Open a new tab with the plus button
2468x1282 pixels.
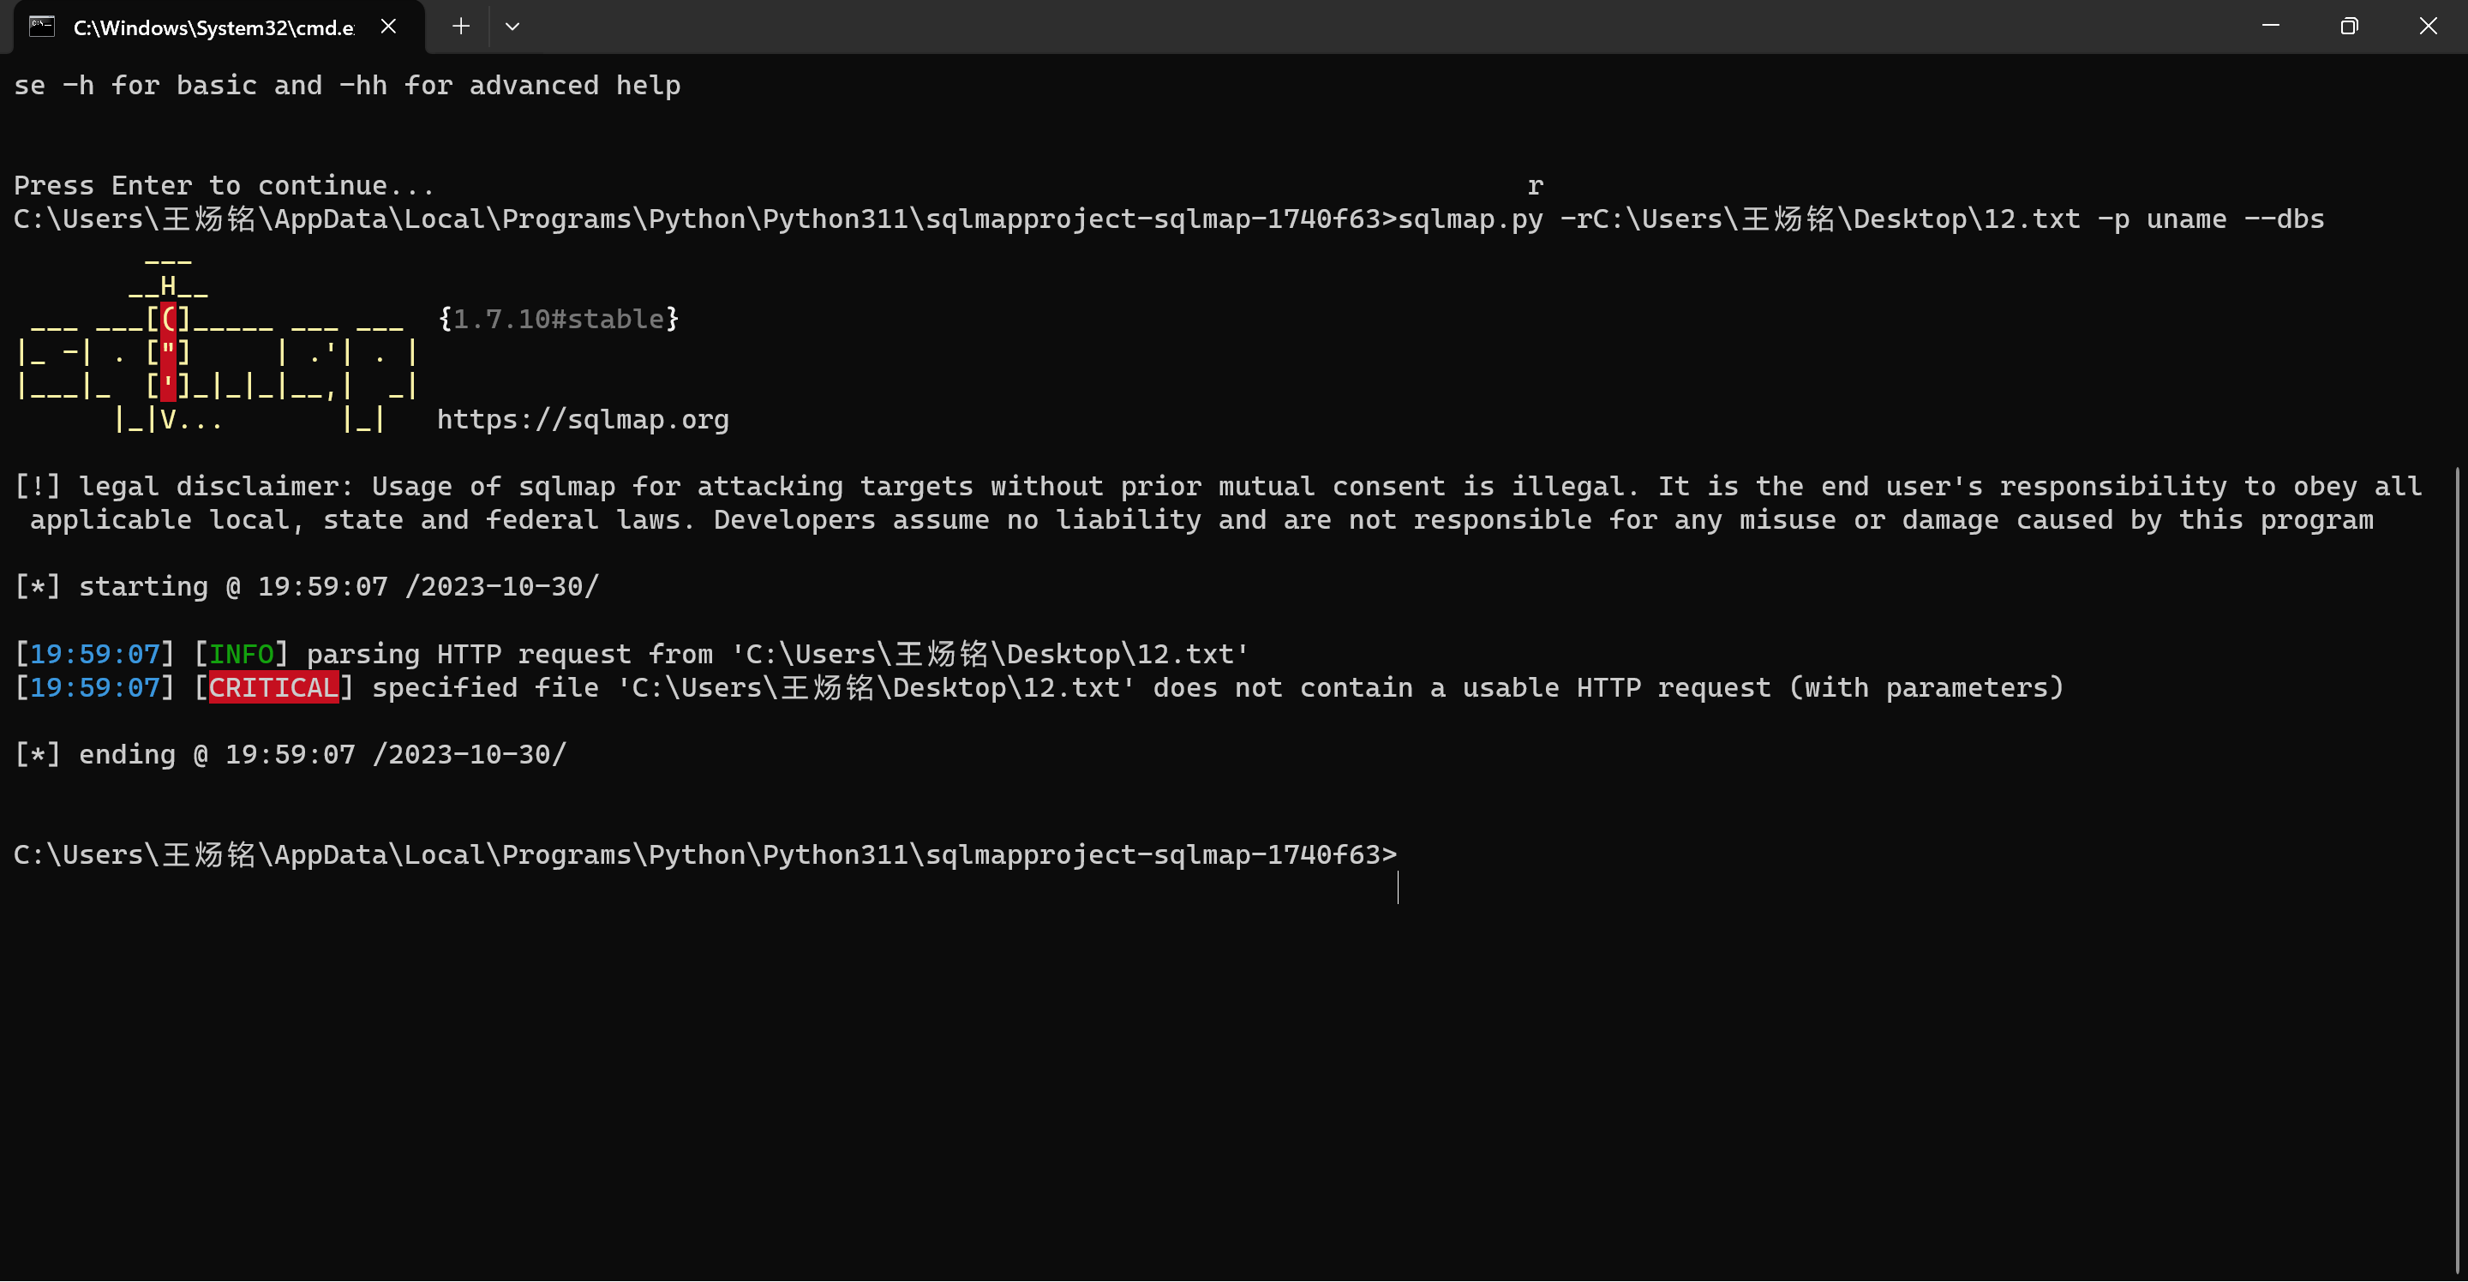tap(461, 27)
